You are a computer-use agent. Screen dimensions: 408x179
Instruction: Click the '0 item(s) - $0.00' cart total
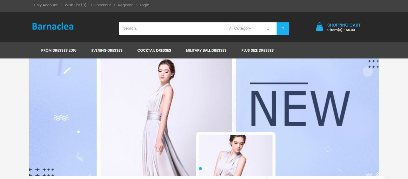341,30
